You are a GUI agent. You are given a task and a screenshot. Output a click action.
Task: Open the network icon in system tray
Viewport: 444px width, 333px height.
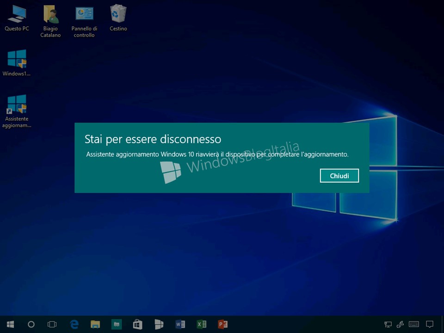pyautogui.click(x=388, y=324)
